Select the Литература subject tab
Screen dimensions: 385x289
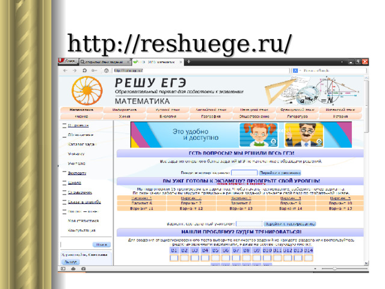pyautogui.click(x=297, y=116)
